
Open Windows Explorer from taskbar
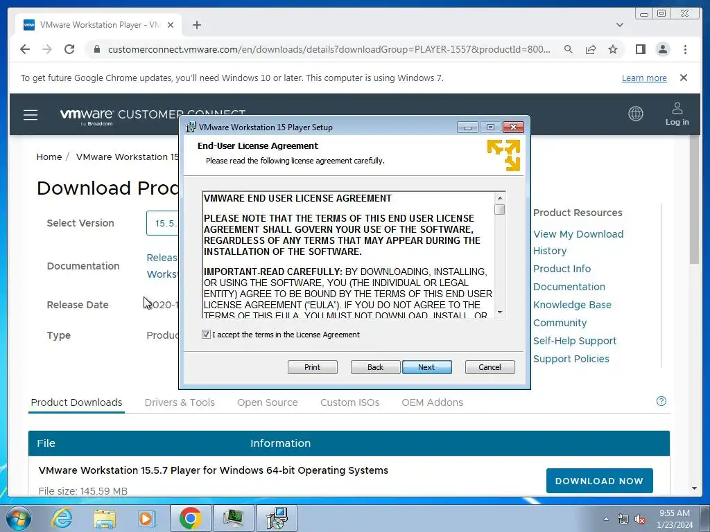105,518
